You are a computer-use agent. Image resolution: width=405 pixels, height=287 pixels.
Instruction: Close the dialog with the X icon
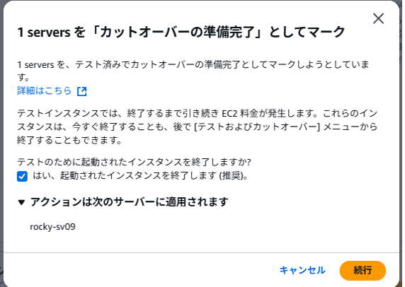pyautogui.click(x=378, y=18)
